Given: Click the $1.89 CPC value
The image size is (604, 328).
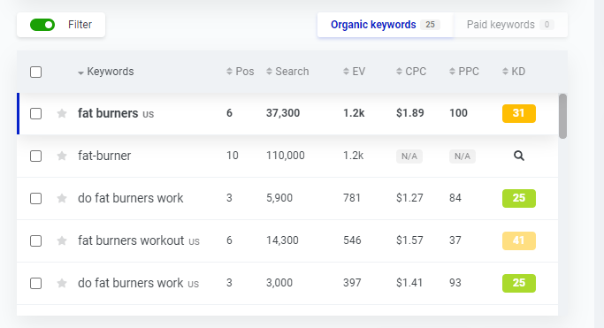Looking at the screenshot, I should pyautogui.click(x=410, y=113).
